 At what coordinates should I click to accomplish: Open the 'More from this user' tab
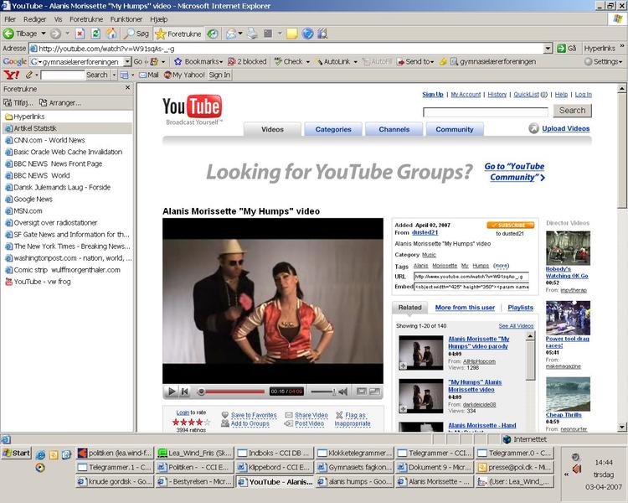pyautogui.click(x=465, y=308)
